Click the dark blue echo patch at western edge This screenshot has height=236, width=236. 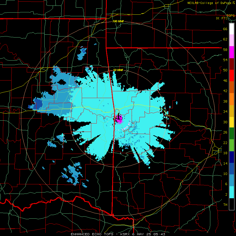point(37,104)
